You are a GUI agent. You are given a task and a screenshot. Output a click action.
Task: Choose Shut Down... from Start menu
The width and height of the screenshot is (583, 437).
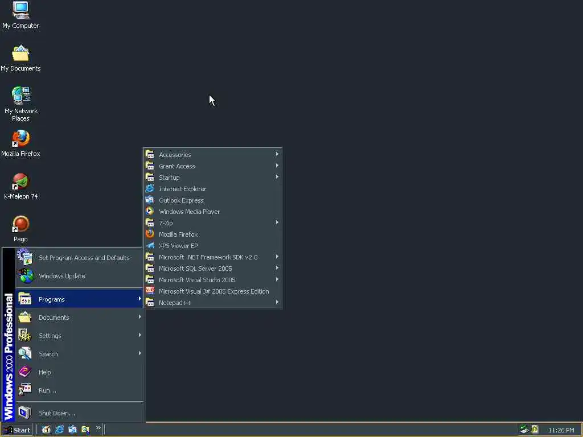79,413
